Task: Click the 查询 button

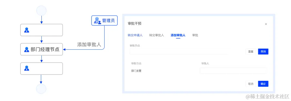Action: click(x=263, y=52)
